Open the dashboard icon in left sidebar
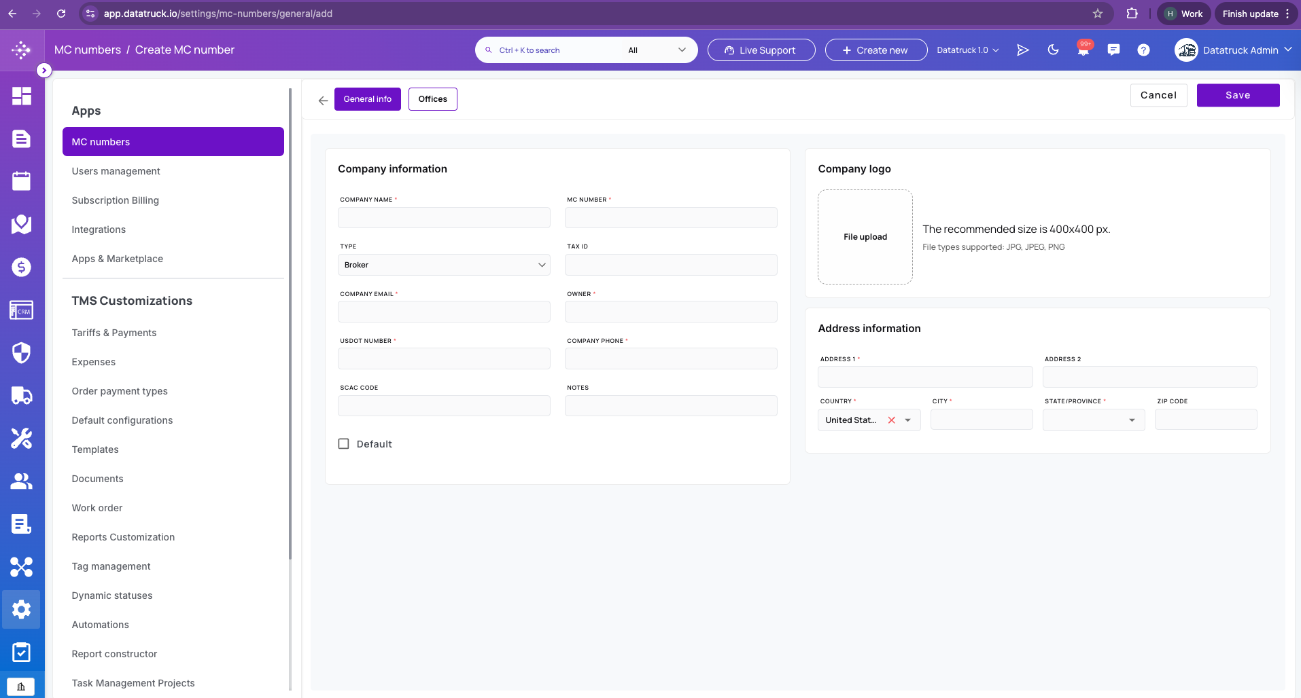The height and width of the screenshot is (698, 1301). (x=22, y=96)
